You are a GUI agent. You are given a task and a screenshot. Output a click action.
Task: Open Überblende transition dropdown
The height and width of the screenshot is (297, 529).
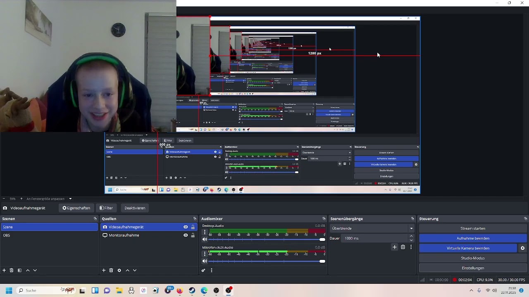[372, 228]
